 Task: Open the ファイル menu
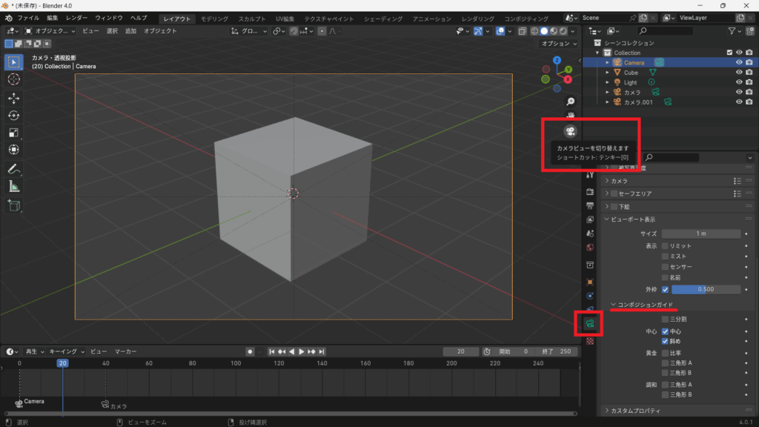point(28,18)
